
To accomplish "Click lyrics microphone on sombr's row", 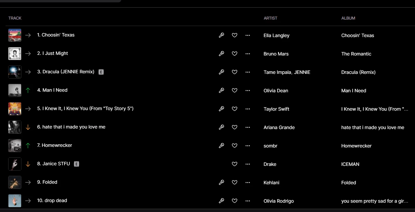I will (222, 146).
